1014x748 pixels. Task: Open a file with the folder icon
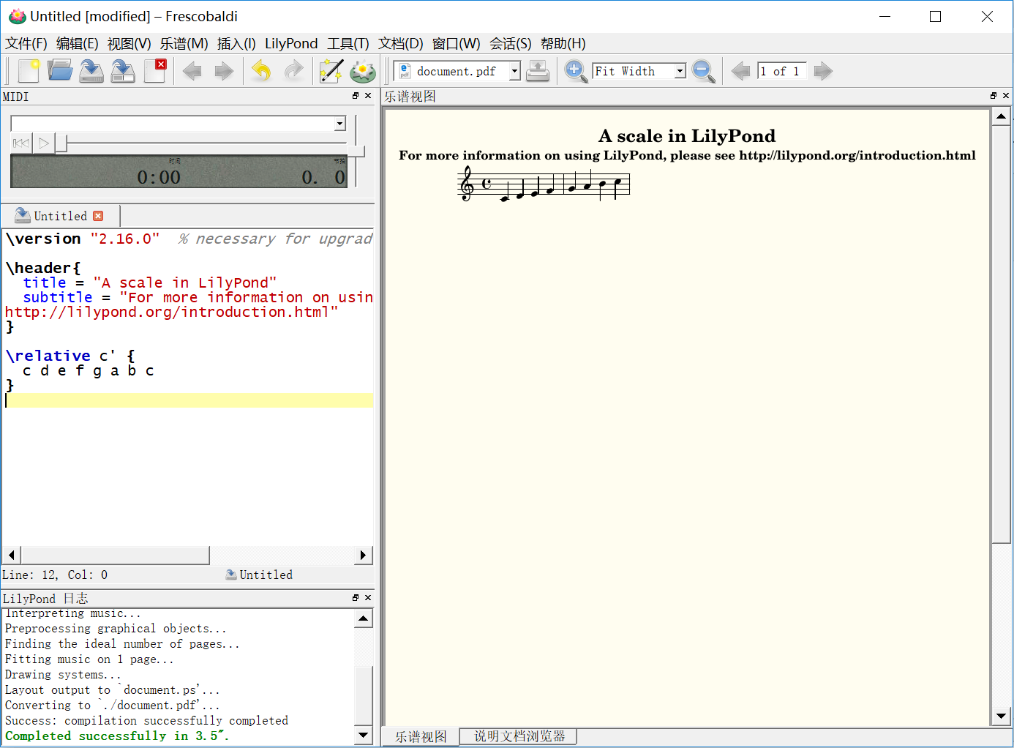coord(60,71)
